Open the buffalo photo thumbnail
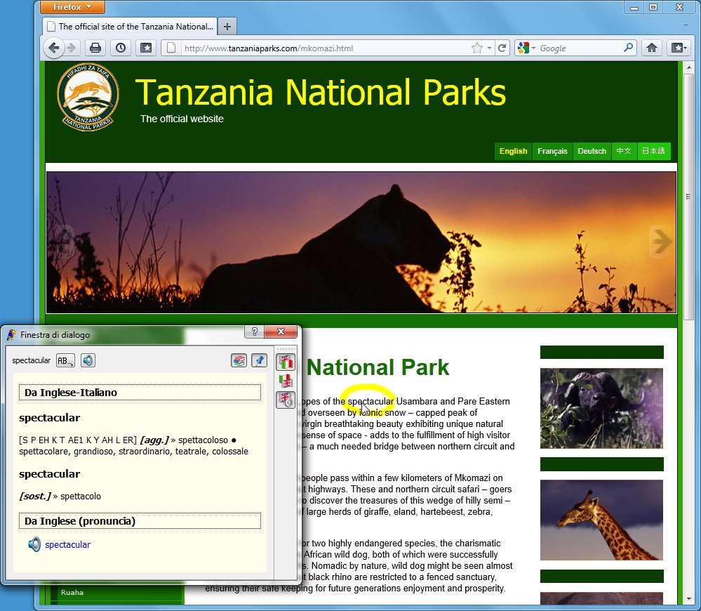 point(601,408)
